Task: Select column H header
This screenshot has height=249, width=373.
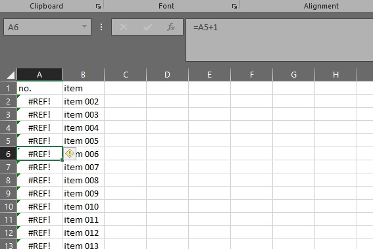Action: click(x=336, y=75)
